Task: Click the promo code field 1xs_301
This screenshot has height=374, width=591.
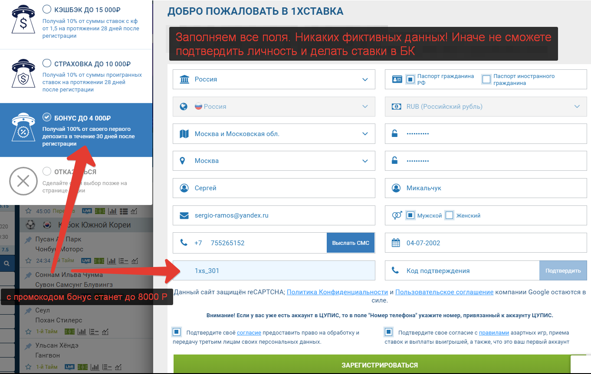Action: 274,270
